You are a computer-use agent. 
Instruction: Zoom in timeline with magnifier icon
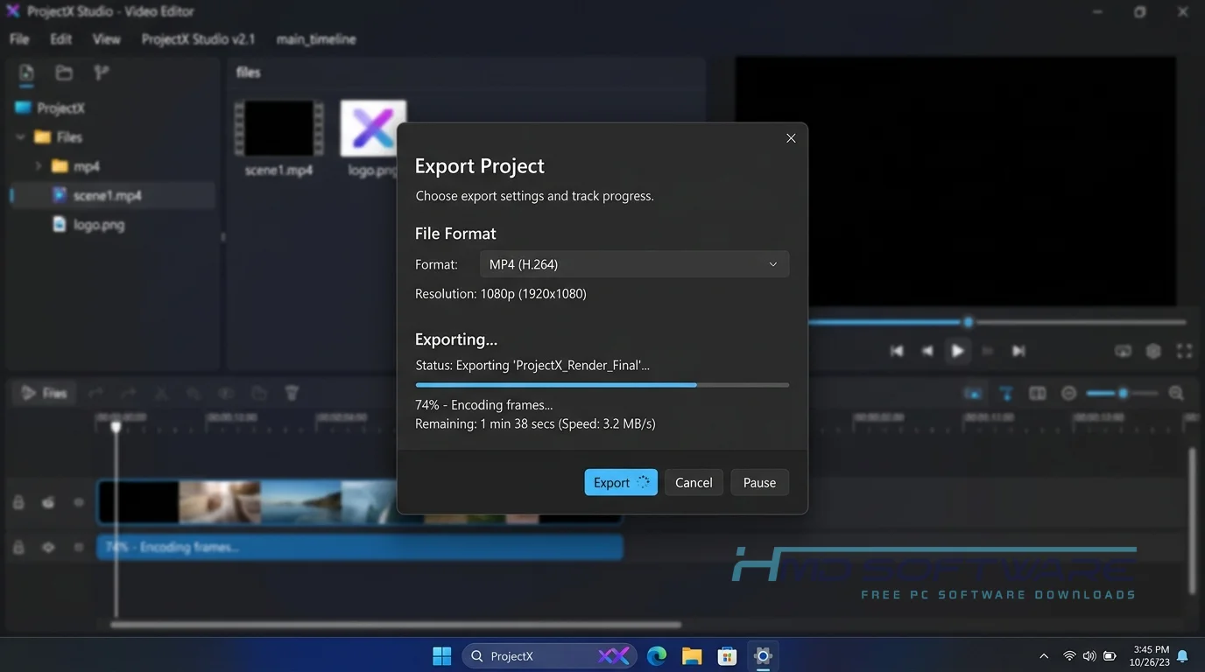1176,394
